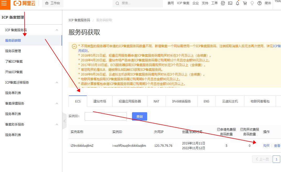This screenshot has width=281, height=172.
Task: Select page 1 in pagination
Action: [276, 159]
